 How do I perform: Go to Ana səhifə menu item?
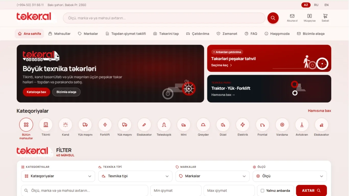coord(29,34)
